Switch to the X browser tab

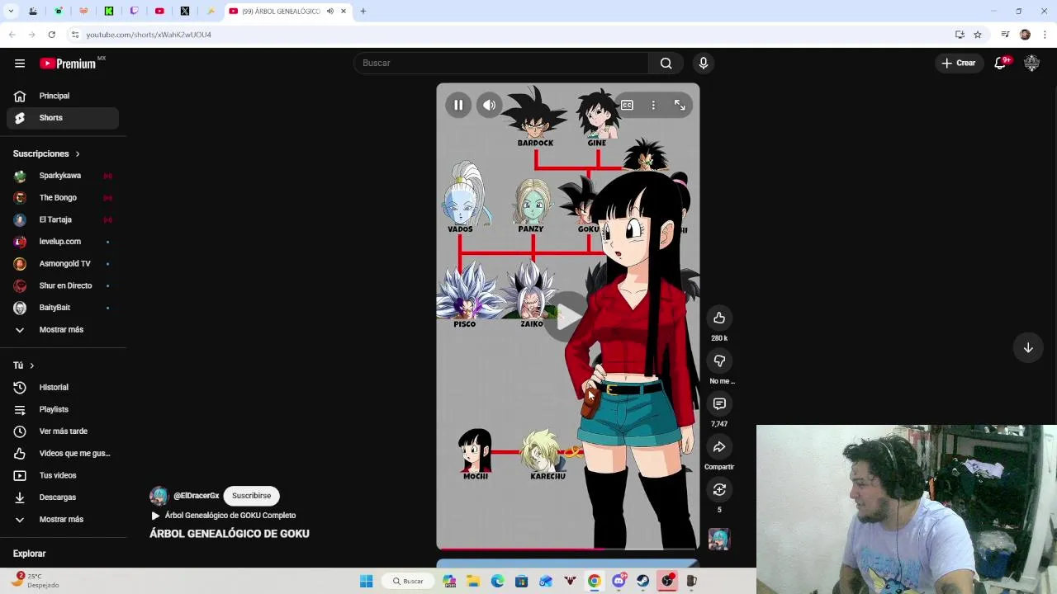[185, 11]
